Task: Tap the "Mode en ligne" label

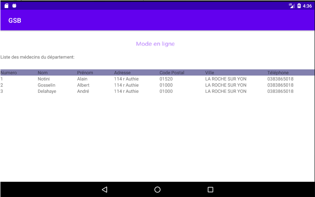Action: pyautogui.click(x=155, y=44)
